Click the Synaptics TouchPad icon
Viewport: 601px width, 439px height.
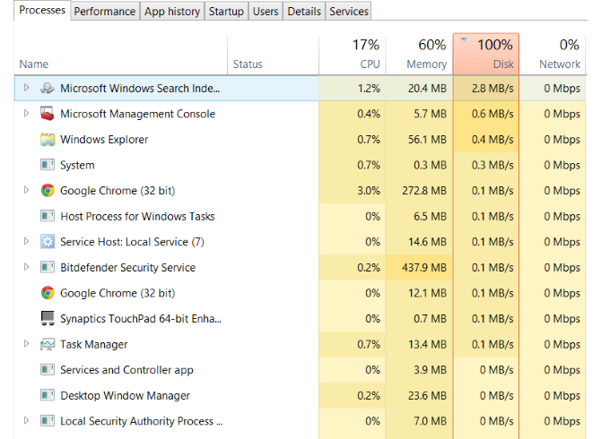point(48,318)
